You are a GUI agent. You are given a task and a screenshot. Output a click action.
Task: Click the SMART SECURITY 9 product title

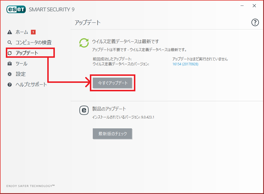click(x=52, y=9)
